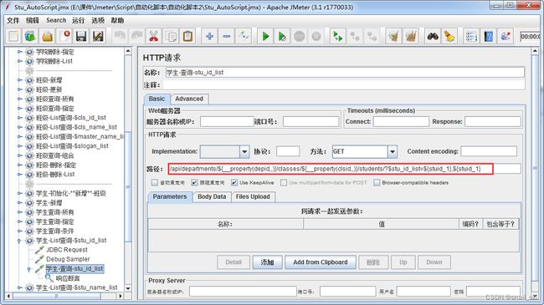This screenshot has height=305, width=544.
Task: Expand 班级-List查询-$cls_id_list node
Action: point(19,118)
